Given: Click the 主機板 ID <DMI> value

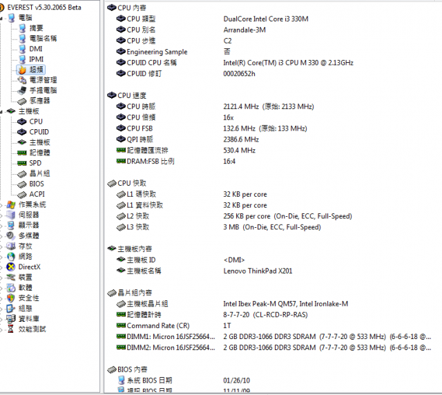Looking at the screenshot, I should 234,260.
